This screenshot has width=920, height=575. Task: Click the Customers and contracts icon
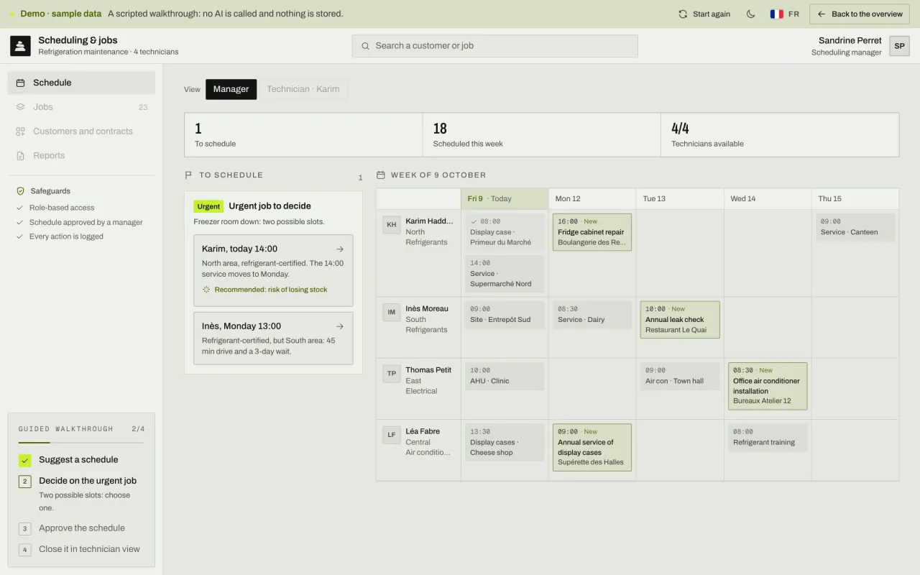[20, 132]
